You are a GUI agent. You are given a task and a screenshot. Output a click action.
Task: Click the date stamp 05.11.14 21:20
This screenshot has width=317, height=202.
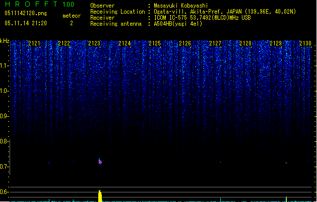pos(26,23)
